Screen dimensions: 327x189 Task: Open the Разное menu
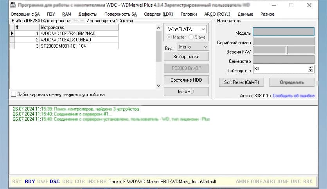(x=268, y=14)
